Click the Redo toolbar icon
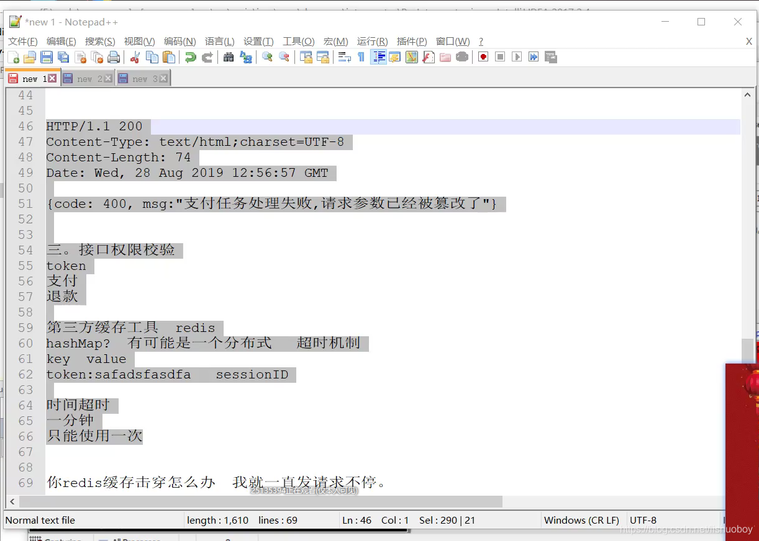 point(207,57)
